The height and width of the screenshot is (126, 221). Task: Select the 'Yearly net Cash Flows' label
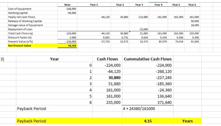click(21, 17)
